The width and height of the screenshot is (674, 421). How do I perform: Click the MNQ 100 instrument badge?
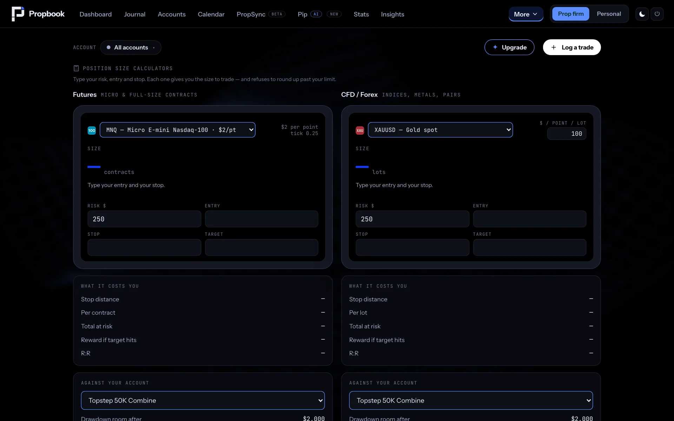[x=92, y=131]
